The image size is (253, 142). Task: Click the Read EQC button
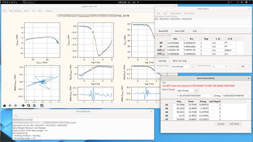coord(163,31)
